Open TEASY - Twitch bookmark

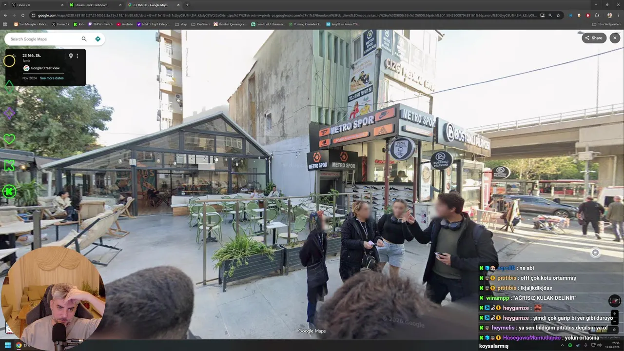pyautogui.click(x=100, y=24)
